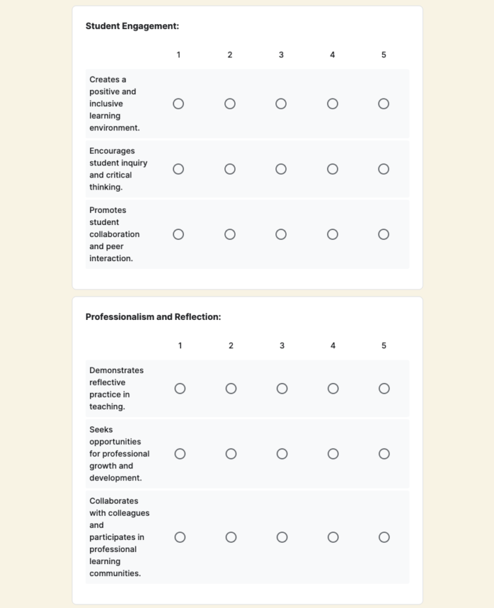The image size is (494, 608).
Task: Rate inclusive learning environment as 5
Action: click(383, 103)
